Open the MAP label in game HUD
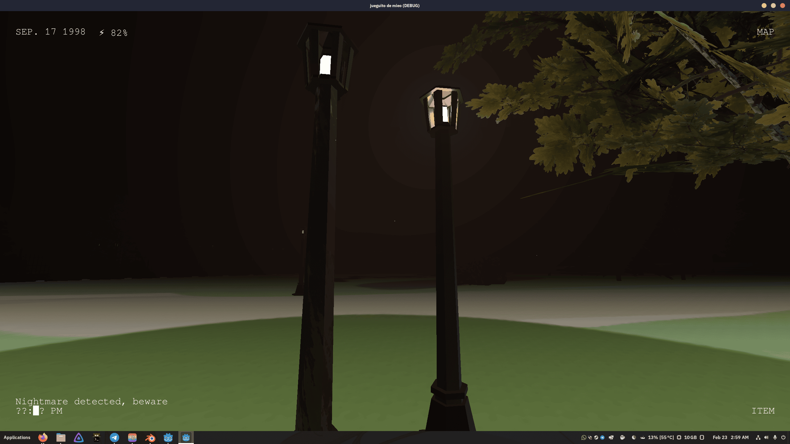 pyautogui.click(x=765, y=32)
